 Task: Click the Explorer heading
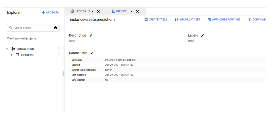pyautogui.click(x=14, y=12)
